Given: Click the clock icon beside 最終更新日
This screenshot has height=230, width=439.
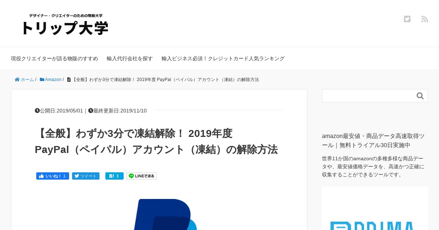Looking at the screenshot, I should pos(91,111).
